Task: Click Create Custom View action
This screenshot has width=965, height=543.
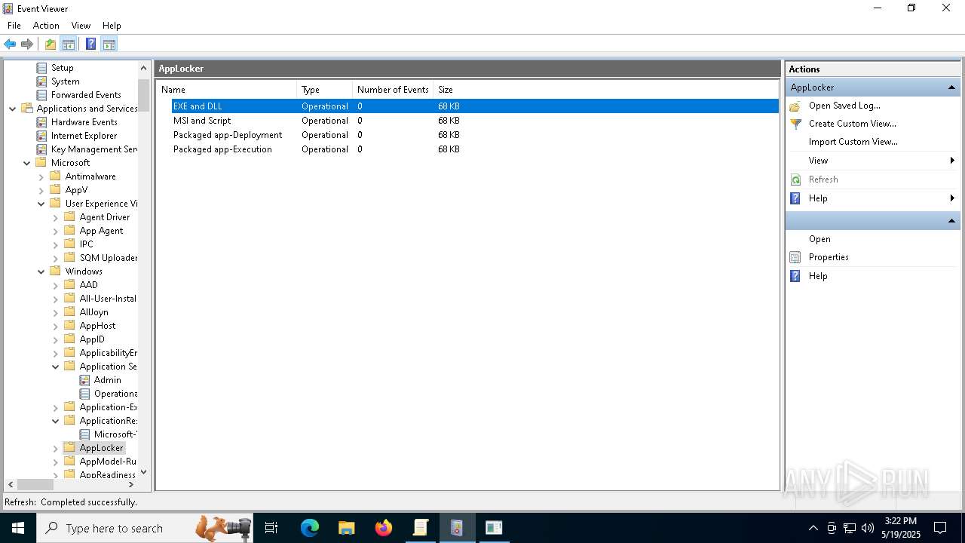Action: pos(853,124)
